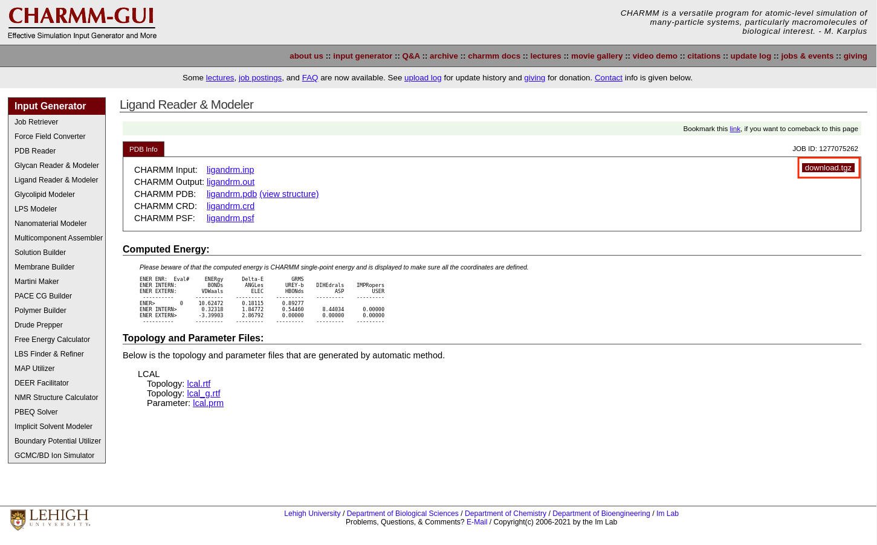This screenshot has width=877, height=545.
Task: Open the update log menu item
Action: click(x=751, y=56)
